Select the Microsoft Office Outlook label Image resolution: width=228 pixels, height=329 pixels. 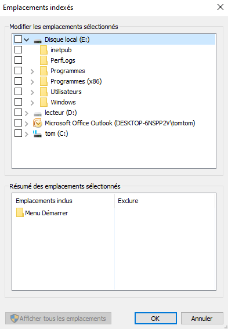[120, 123]
